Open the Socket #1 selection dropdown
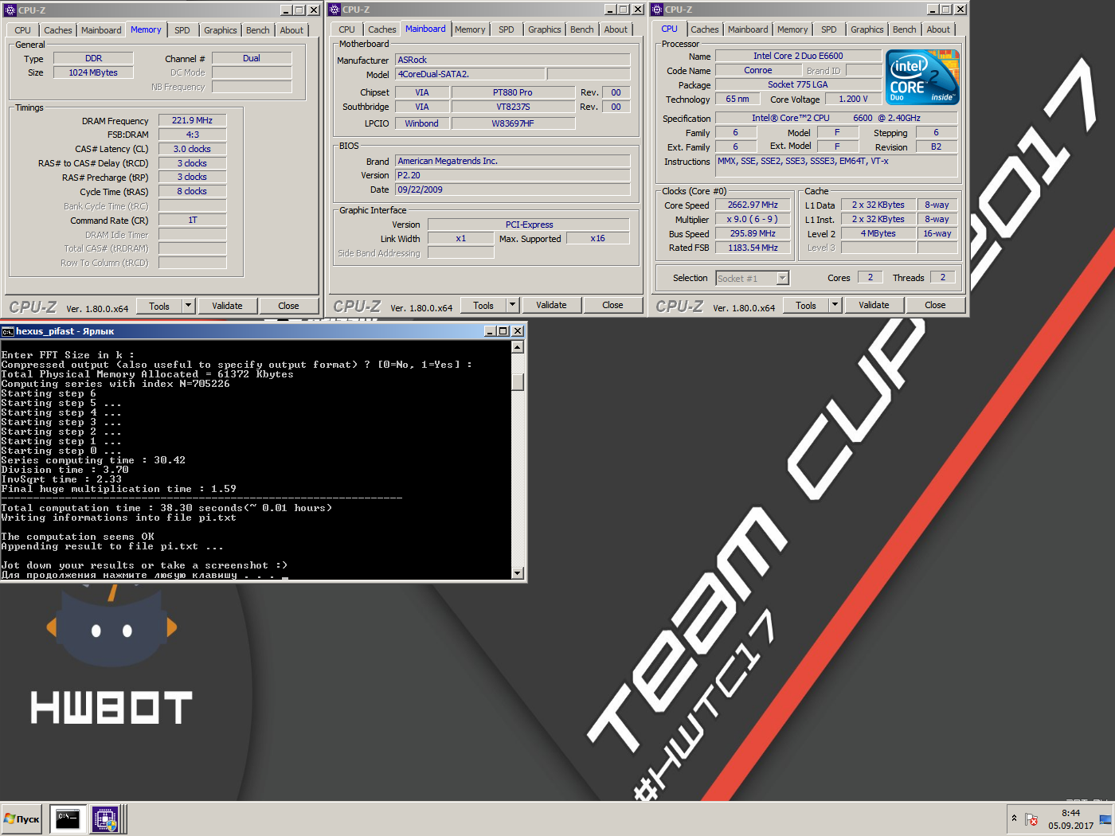Screen dimensions: 1115x836 point(783,278)
